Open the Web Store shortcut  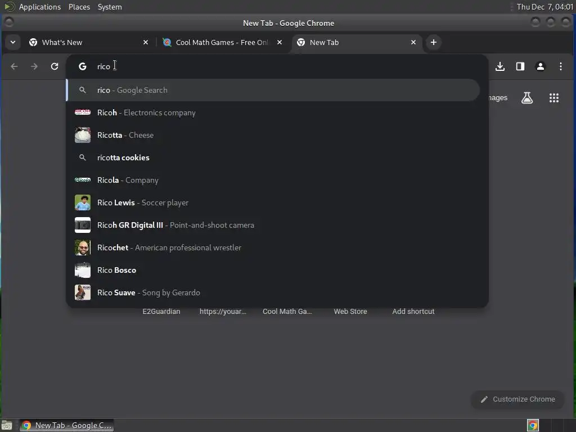point(350,311)
